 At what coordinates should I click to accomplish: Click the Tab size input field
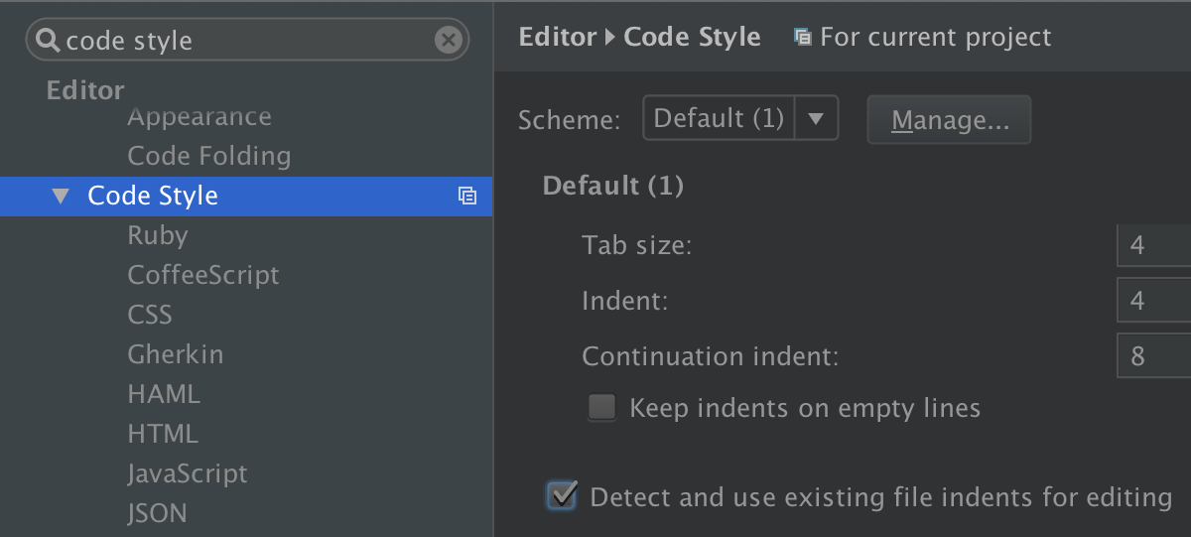(x=1153, y=245)
